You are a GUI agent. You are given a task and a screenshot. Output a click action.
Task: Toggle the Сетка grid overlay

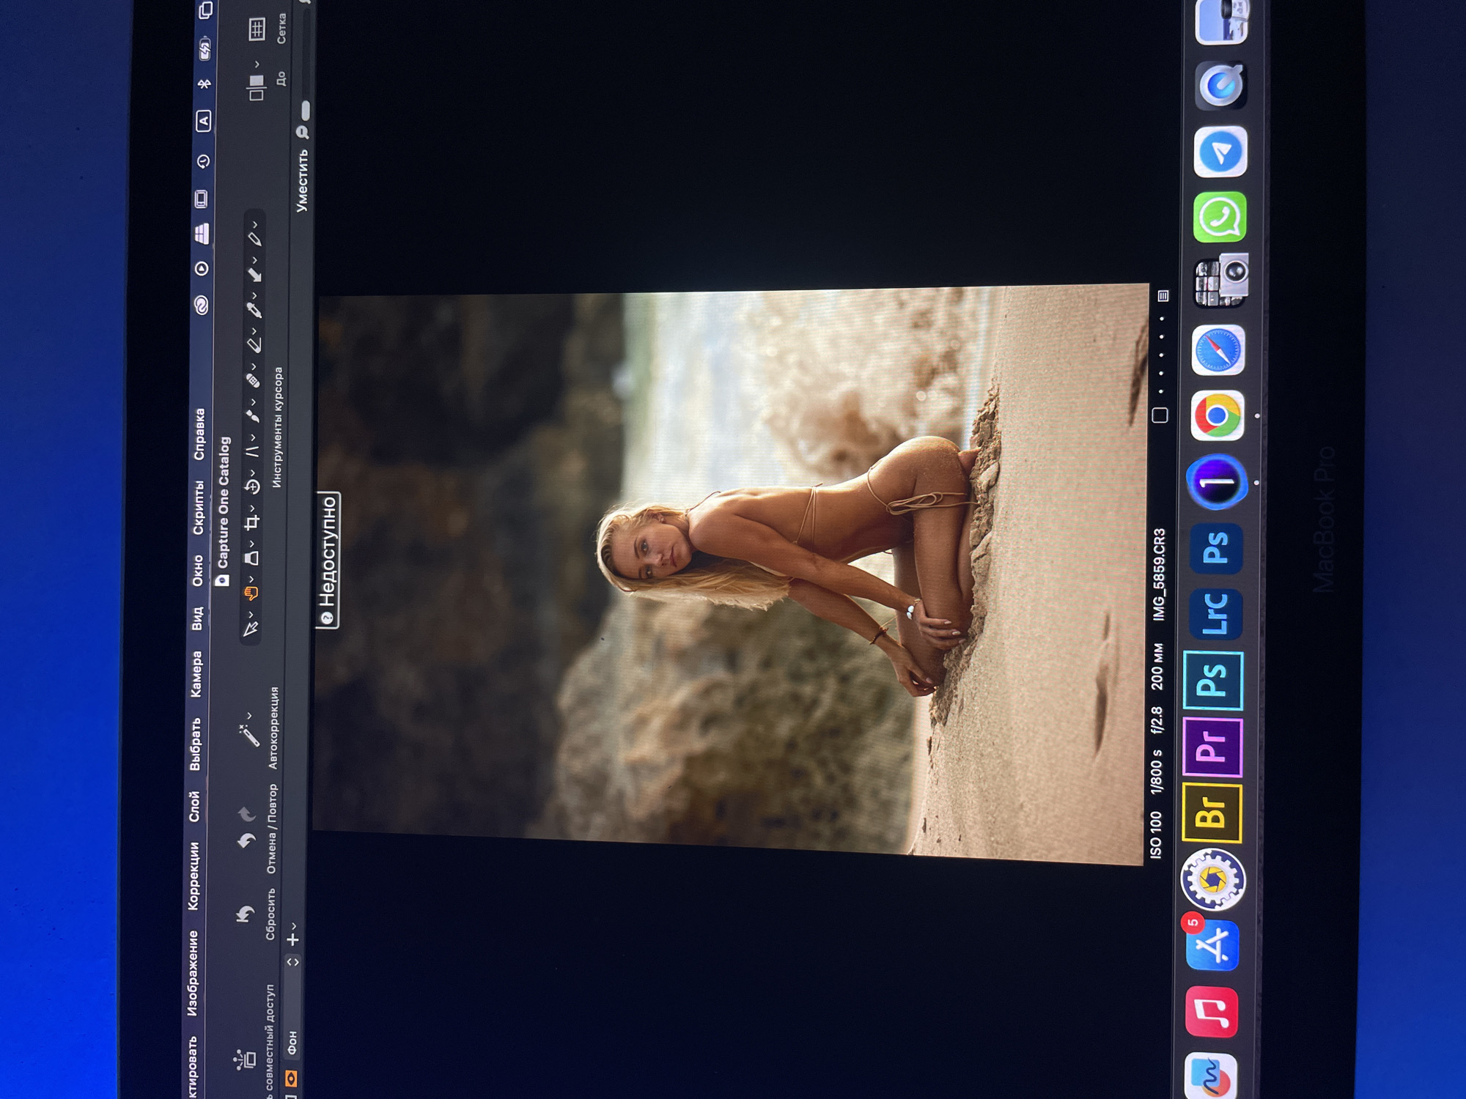[257, 29]
